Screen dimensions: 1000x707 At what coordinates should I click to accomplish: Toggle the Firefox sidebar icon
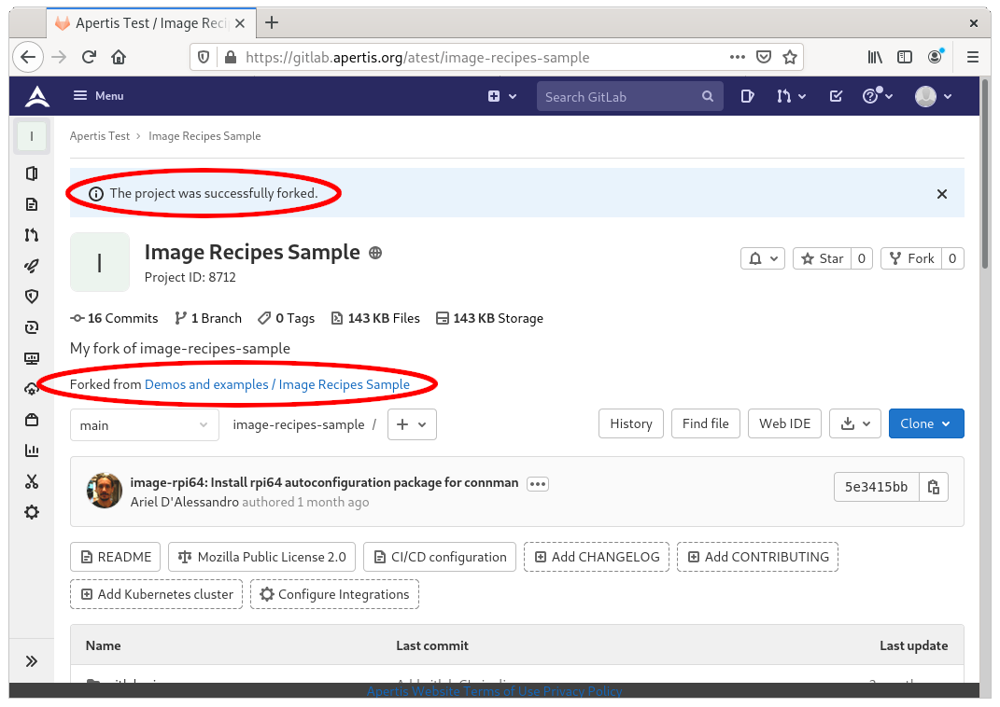[x=905, y=57]
